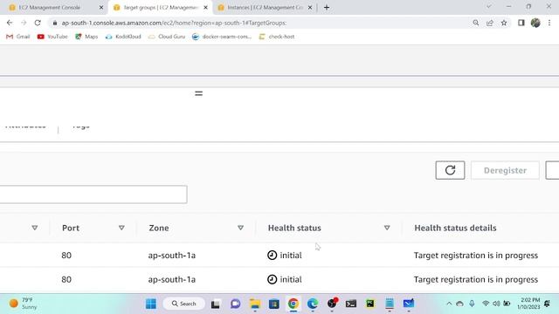The image size is (559, 314).
Task: Open a new browser tab
Action: (327, 8)
